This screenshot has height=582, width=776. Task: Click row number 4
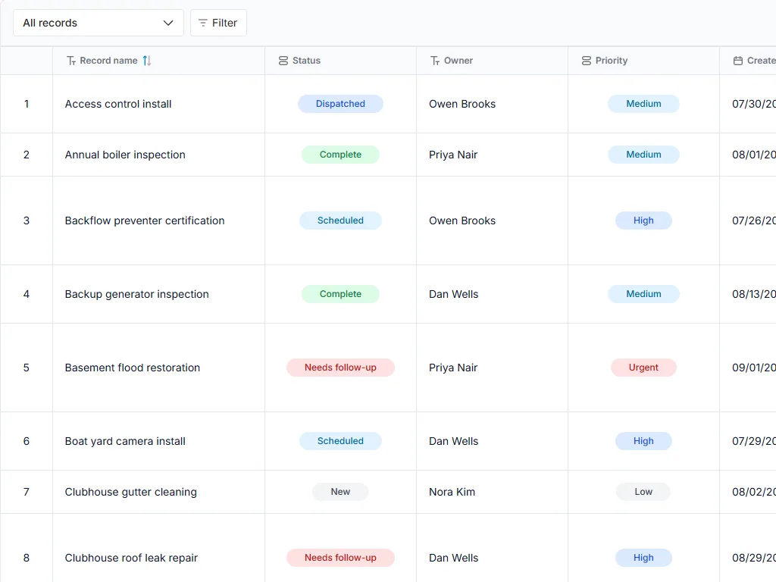[x=27, y=294]
